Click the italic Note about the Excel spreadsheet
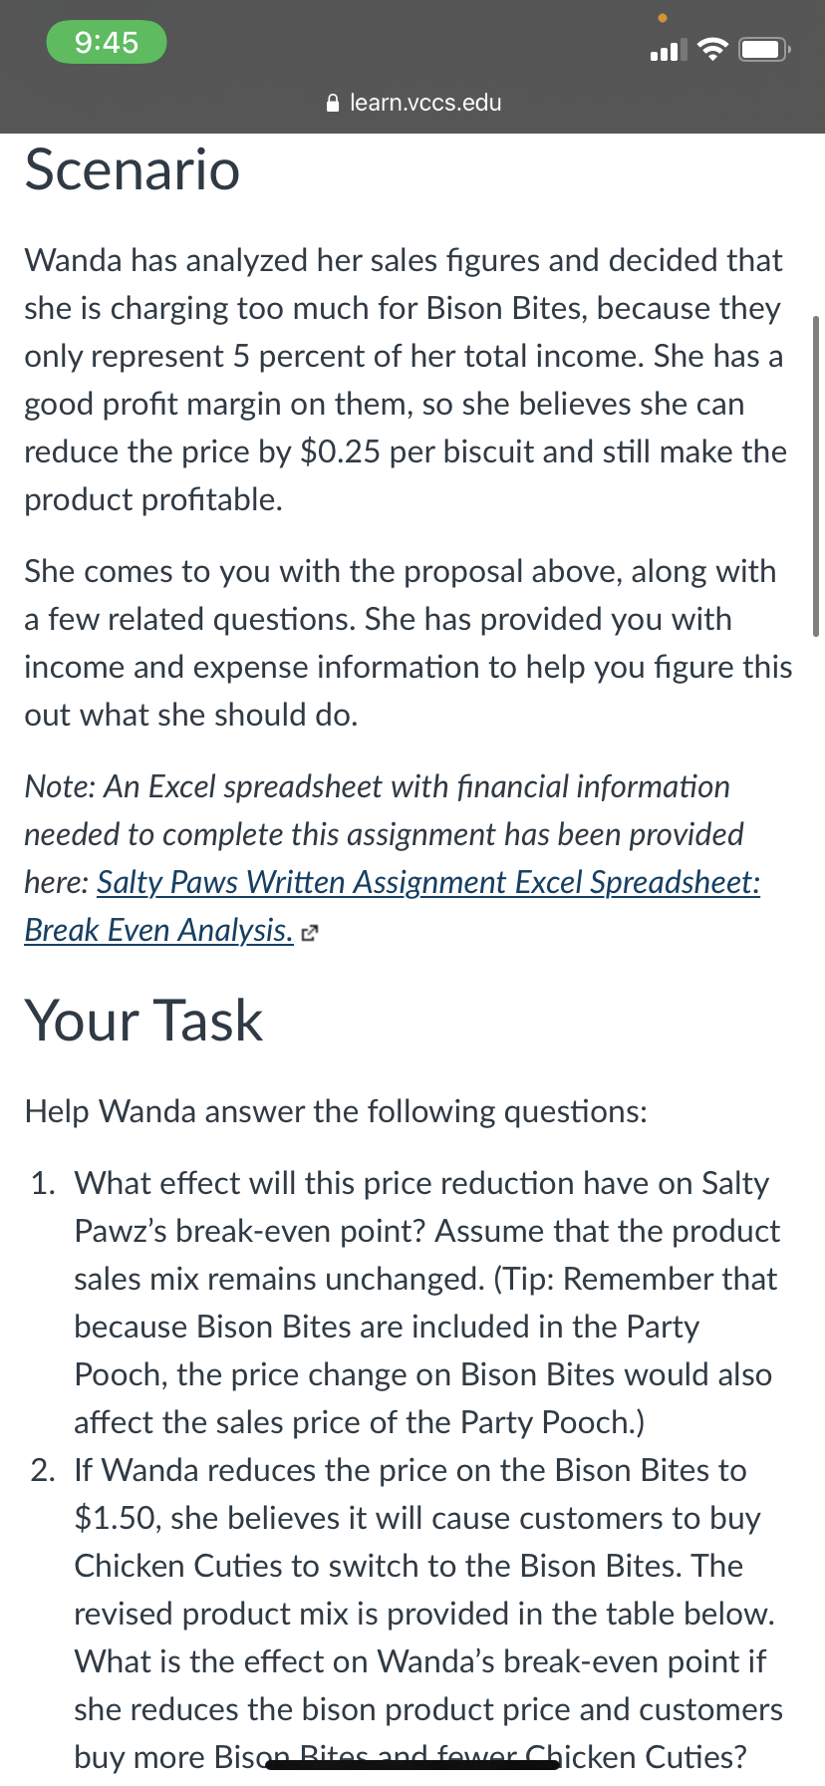The width and height of the screenshot is (825, 1786). tap(393, 858)
